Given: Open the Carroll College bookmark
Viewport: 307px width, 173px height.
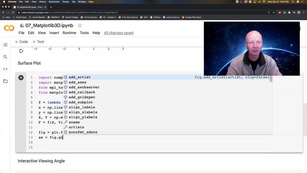Looking at the screenshot, I should pos(70,17).
